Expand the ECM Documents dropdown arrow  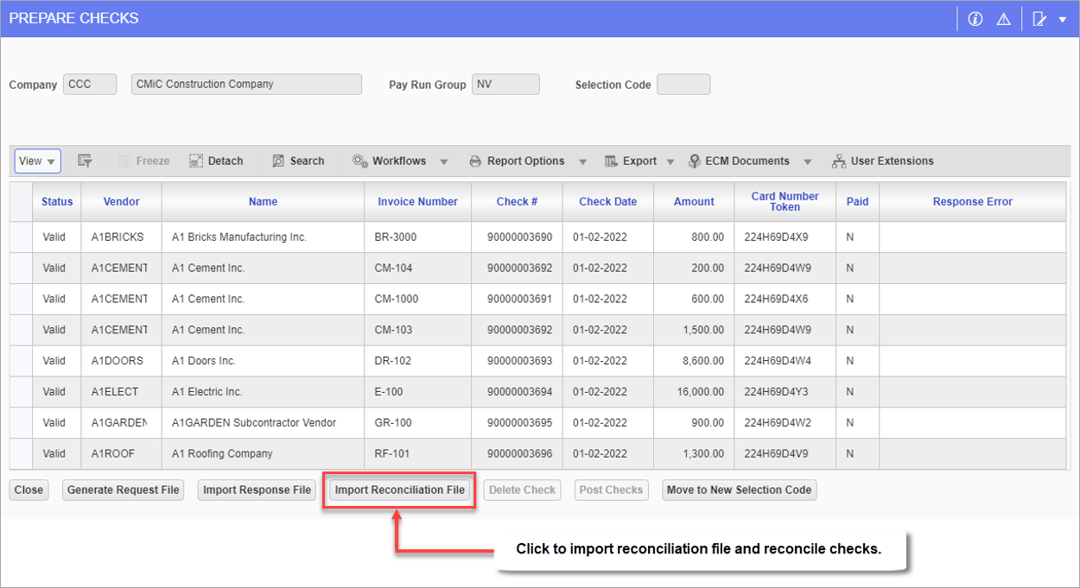[x=808, y=161]
